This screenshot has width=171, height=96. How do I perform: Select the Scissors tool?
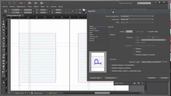pos(3,50)
